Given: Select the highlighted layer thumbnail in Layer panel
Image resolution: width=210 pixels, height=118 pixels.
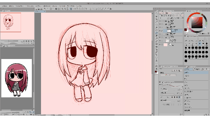Looking at the screenshot, I should tap(169, 31).
